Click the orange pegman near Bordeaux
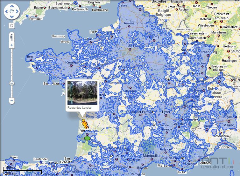Image resolution: width=240 pixels, height=176 pixels. pos(85,124)
